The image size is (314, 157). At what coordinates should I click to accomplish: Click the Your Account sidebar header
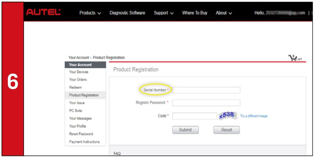tap(85, 65)
